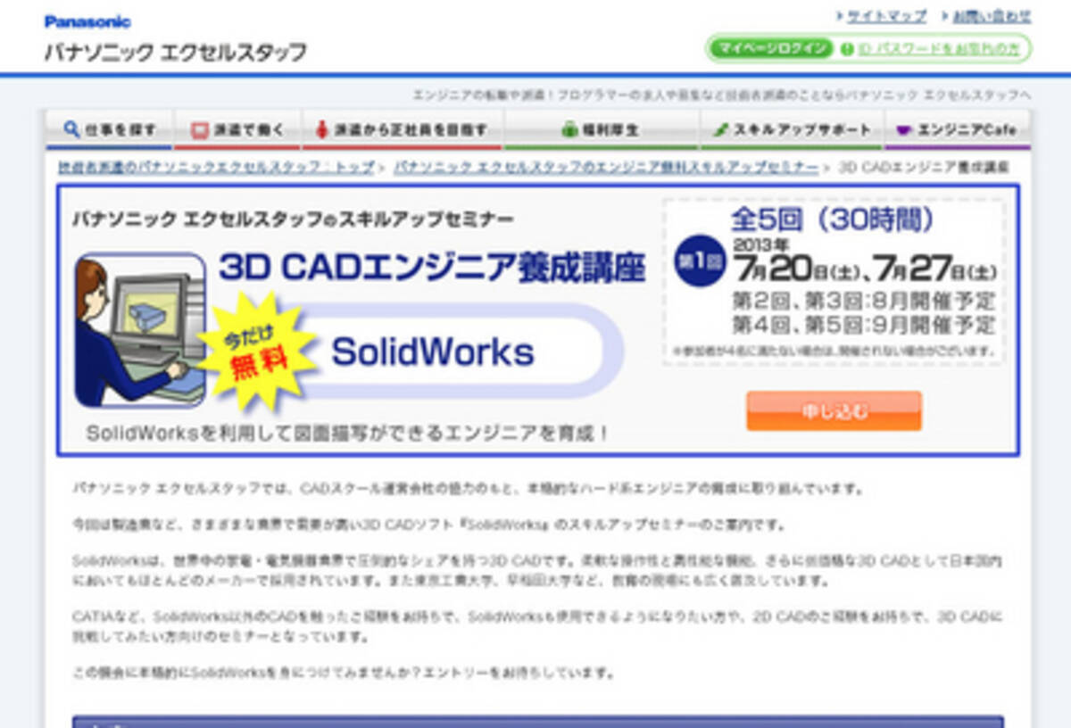Viewport: 1071px width, 728px height.
Task: Follow the トップ breadcrumb link
Action: pos(216,167)
